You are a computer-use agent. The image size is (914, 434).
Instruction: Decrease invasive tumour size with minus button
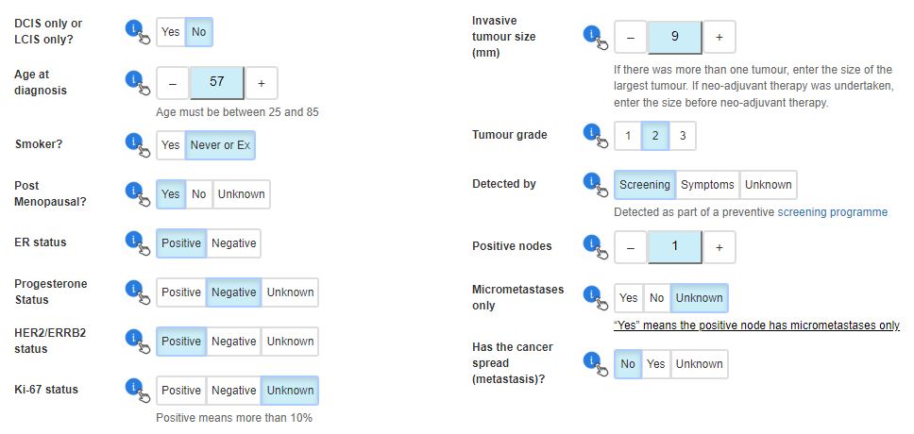630,37
